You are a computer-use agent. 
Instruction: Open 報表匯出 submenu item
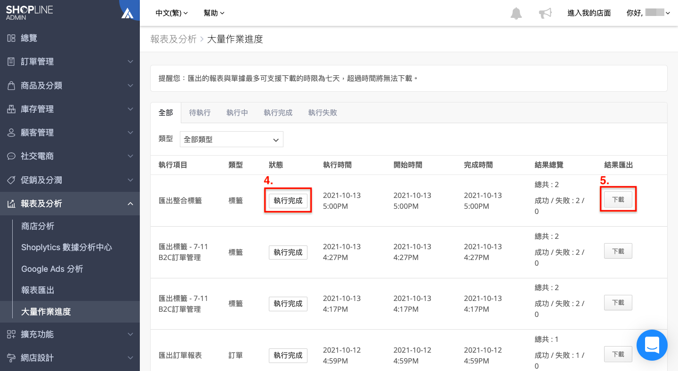pyautogui.click(x=38, y=290)
